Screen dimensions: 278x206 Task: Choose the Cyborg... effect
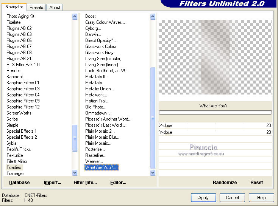pos(93,28)
